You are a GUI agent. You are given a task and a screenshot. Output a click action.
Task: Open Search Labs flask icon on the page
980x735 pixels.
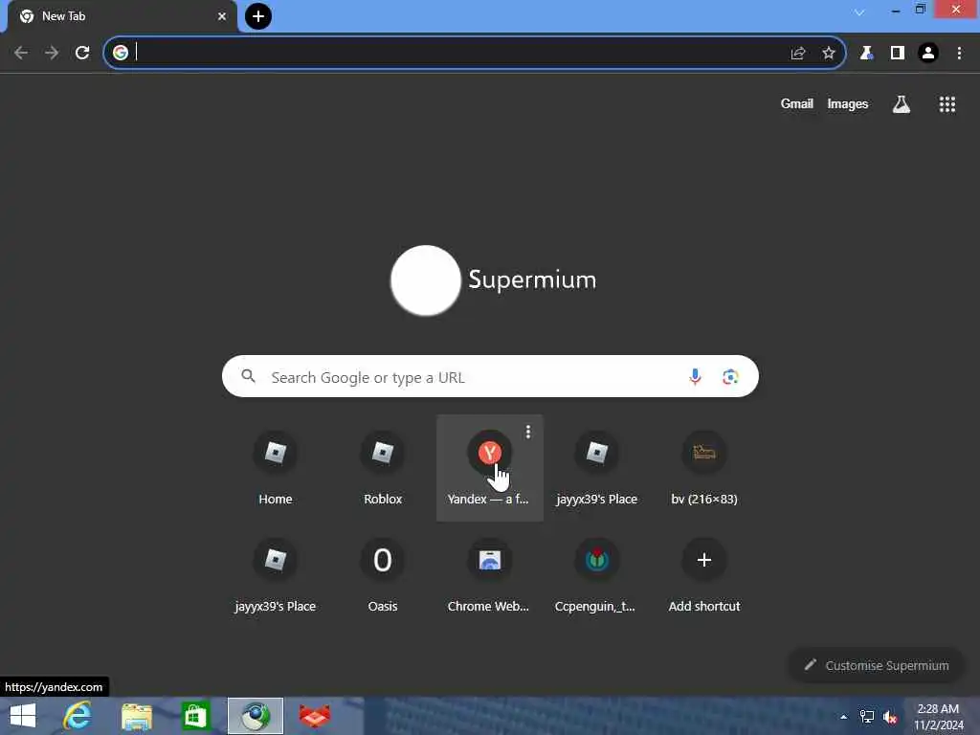pos(902,104)
